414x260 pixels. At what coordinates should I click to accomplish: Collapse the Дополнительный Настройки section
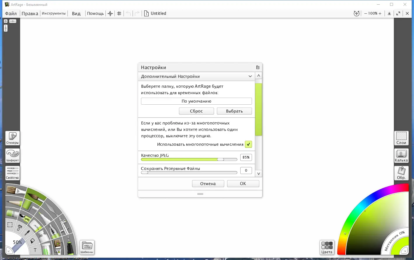250,76
